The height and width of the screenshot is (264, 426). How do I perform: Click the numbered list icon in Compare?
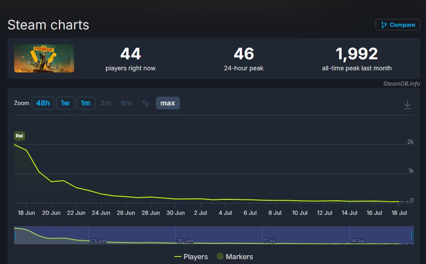click(x=384, y=25)
